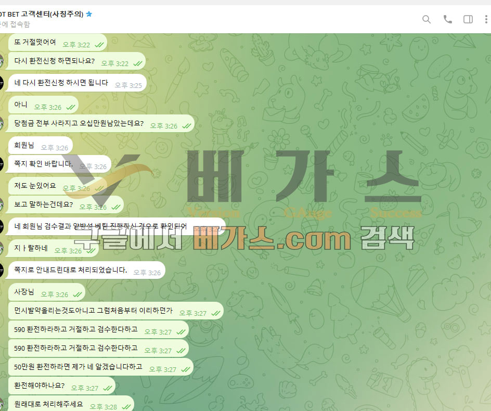Open the chat search magnifier icon
This screenshot has height=411, width=491.
click(x=426, y=19)
